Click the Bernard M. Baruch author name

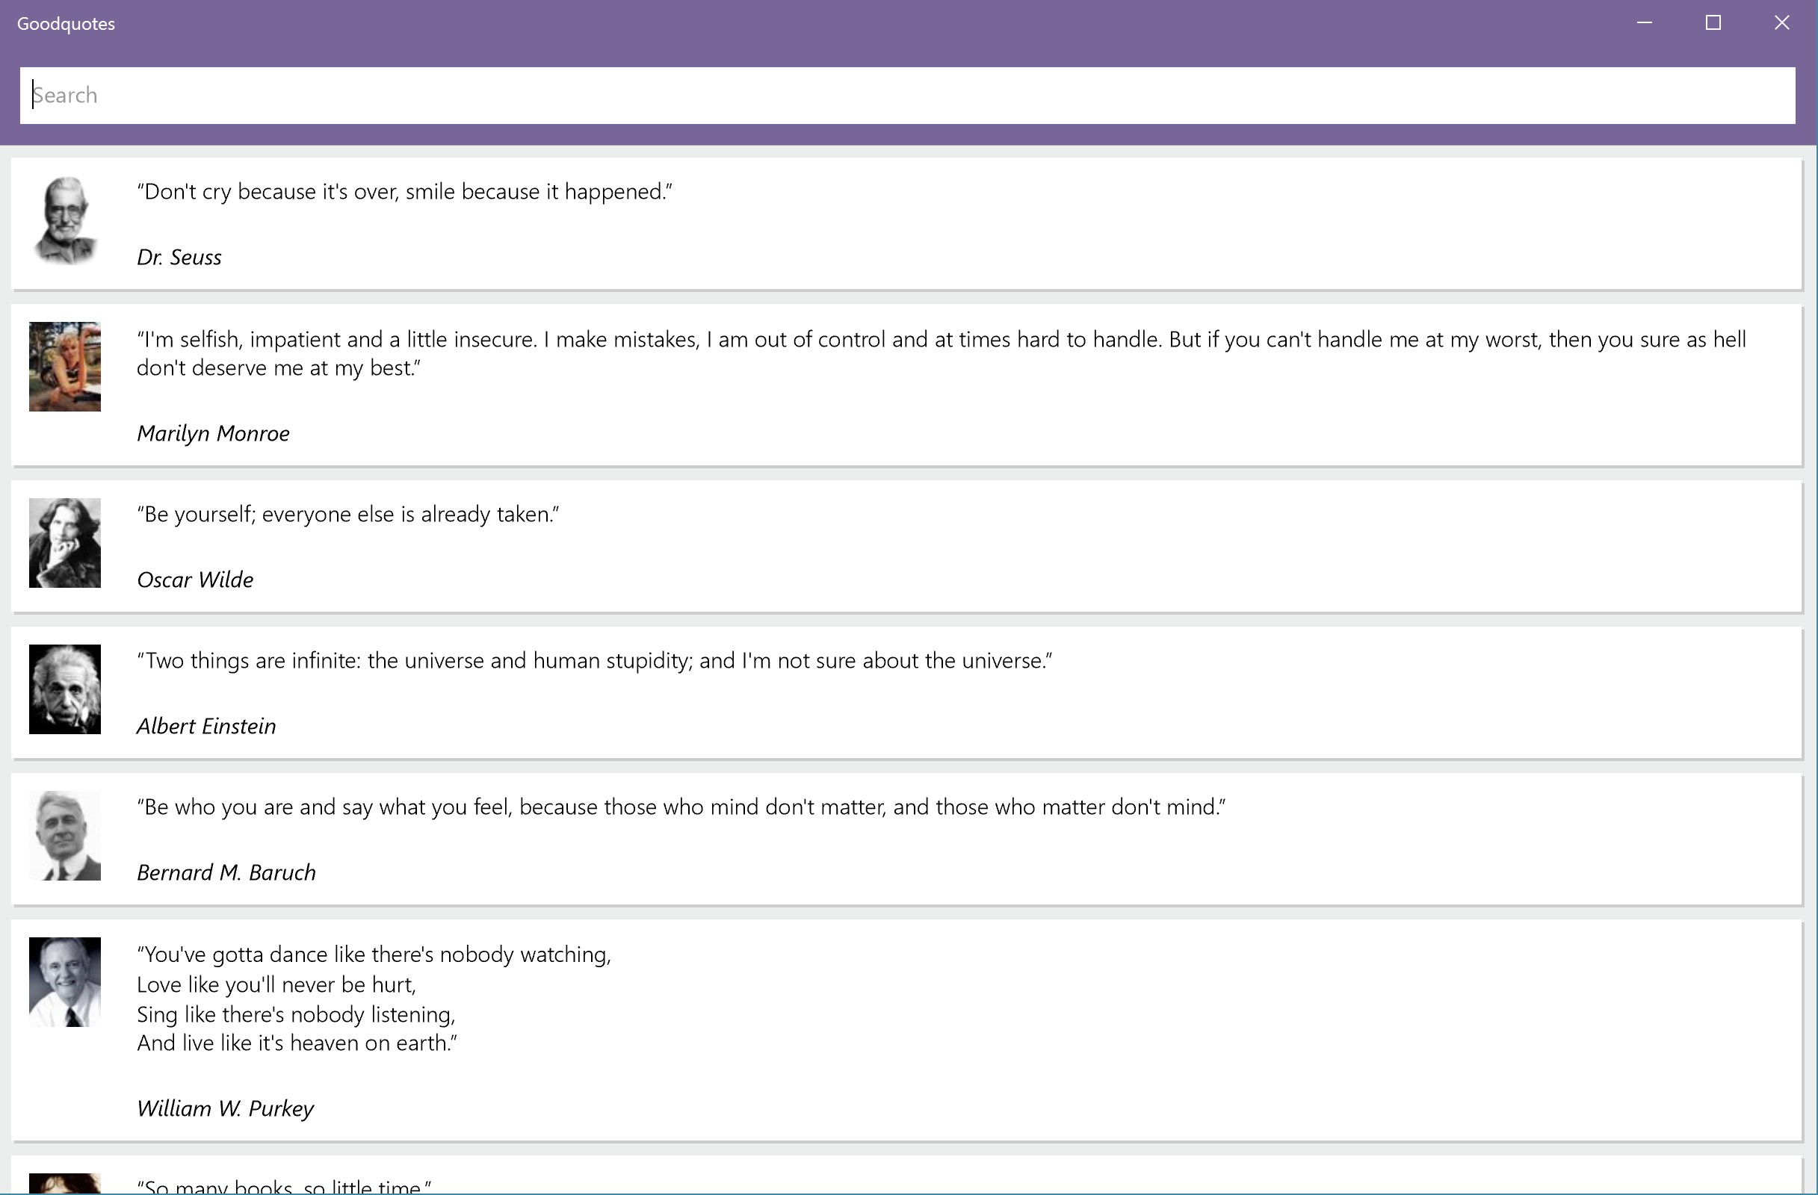point(226,873)
